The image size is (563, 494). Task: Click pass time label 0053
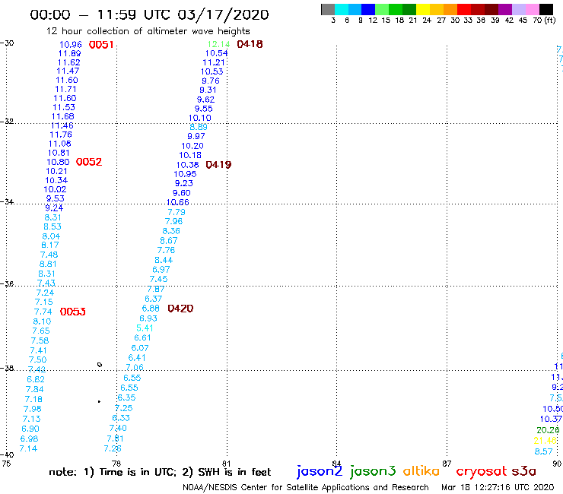(72, 312)
